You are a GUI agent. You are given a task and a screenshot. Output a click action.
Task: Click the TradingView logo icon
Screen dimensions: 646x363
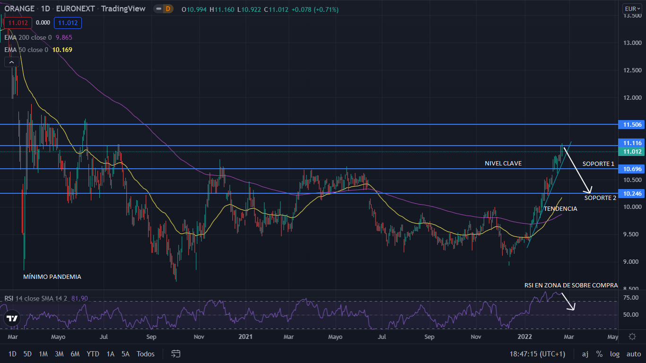click(12, 320)
